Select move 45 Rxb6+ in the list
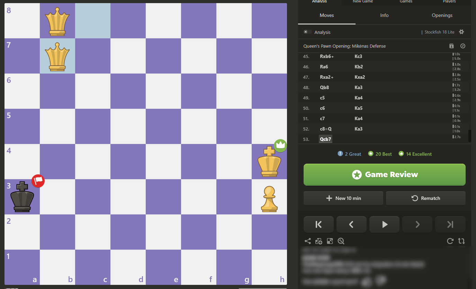The width and height of the screenshot is (476, 289). click(x=327, y=56)
